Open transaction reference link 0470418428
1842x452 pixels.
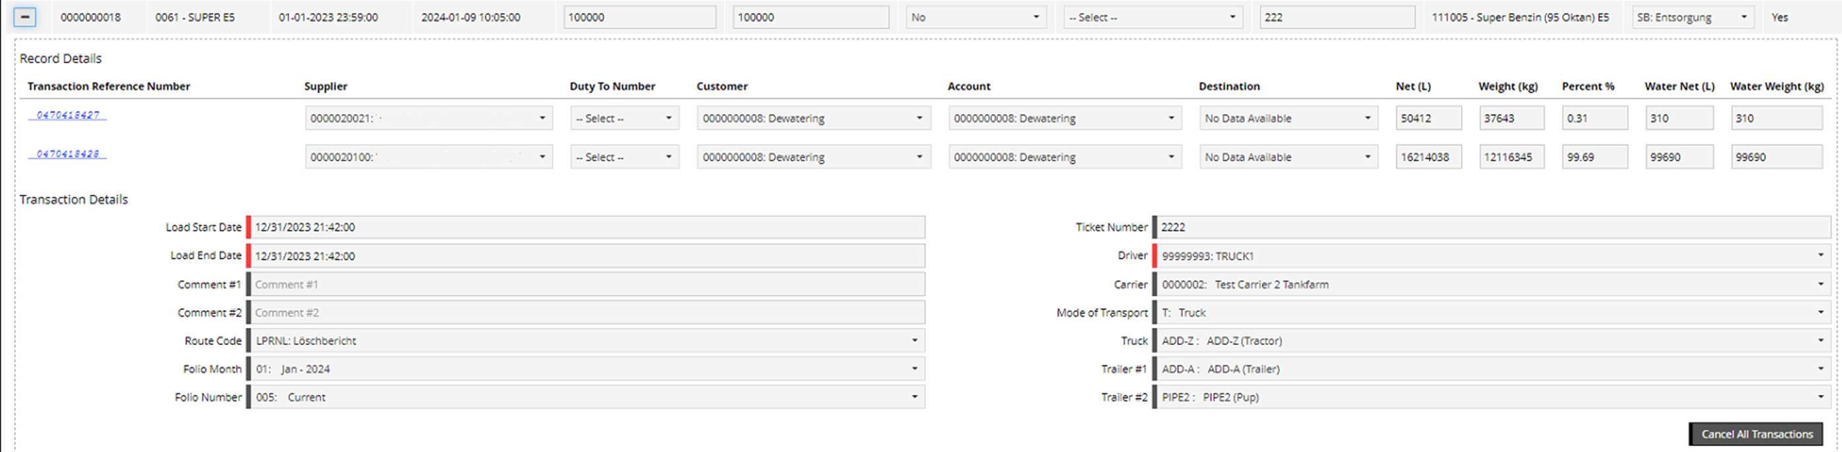[x=68, y=154]
